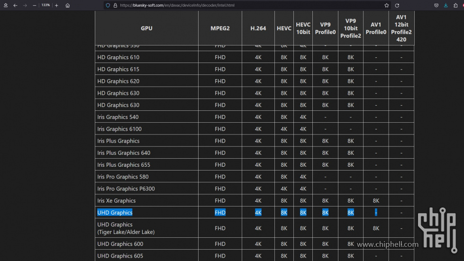Screen dimensions: 464x261
Task: Click UHD Graphics (Tiger Lake/Alder Lake) cell
Action: point(146,228)
